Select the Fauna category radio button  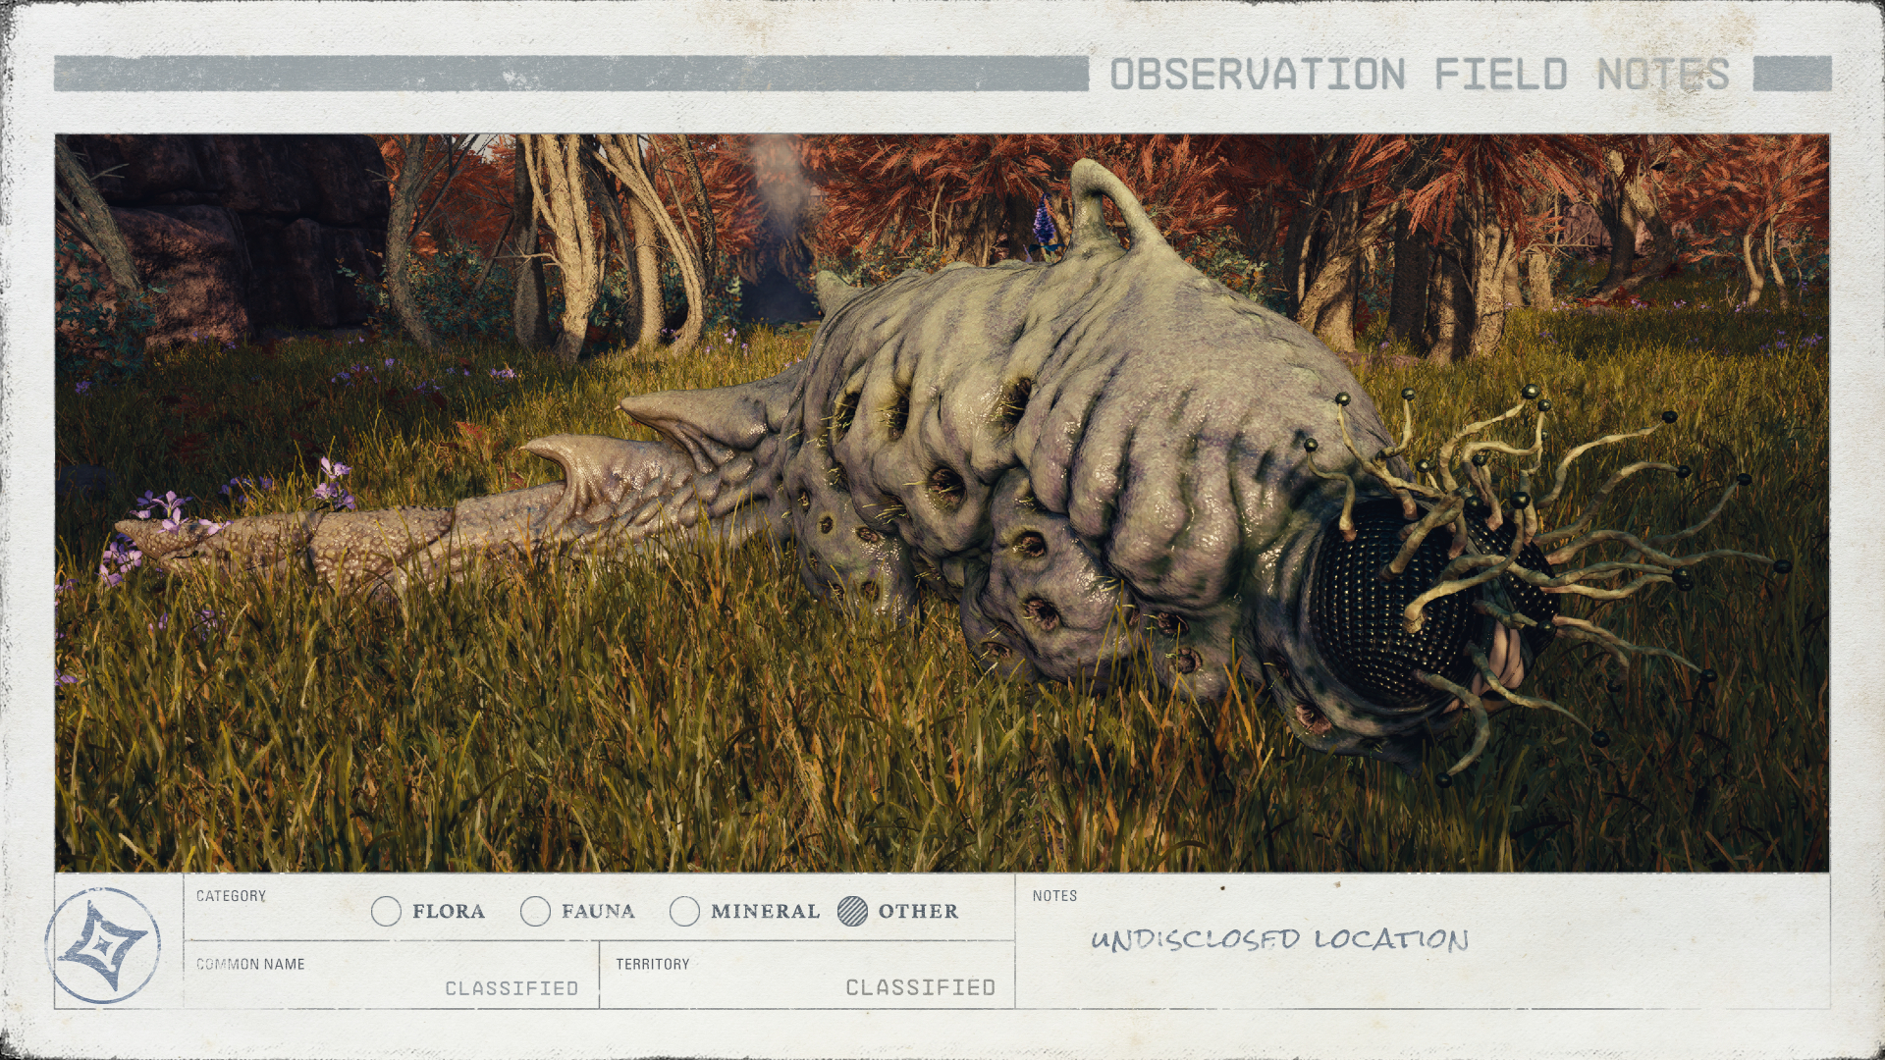pyautogui.click(x=535, y=912)
